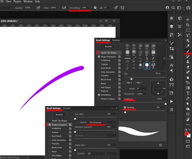
Task: Click the search magnifier icon
Action: coord(173,8)
